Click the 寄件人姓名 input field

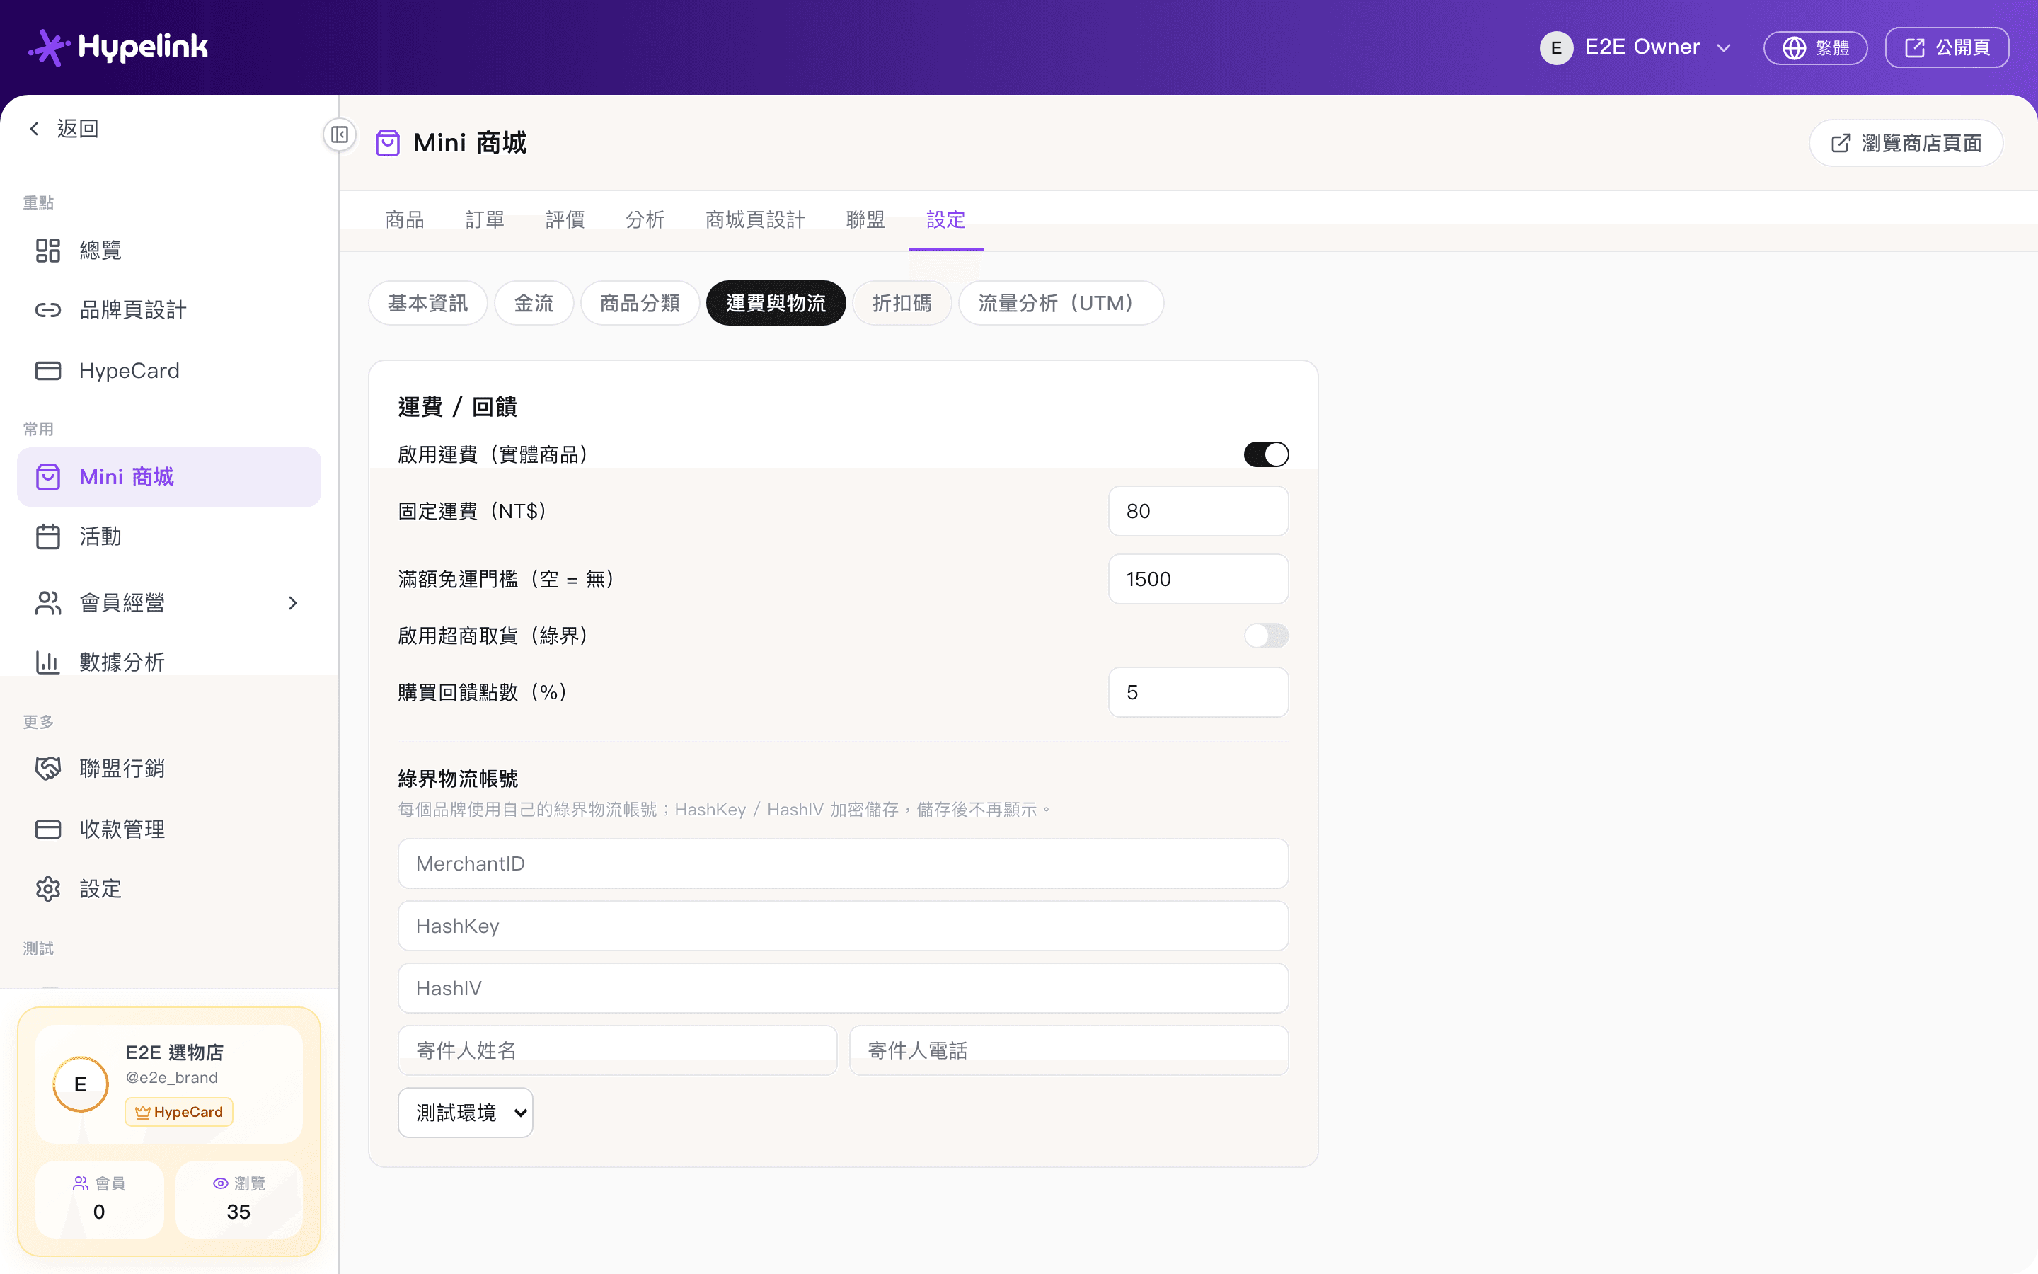coord(617,1050)
